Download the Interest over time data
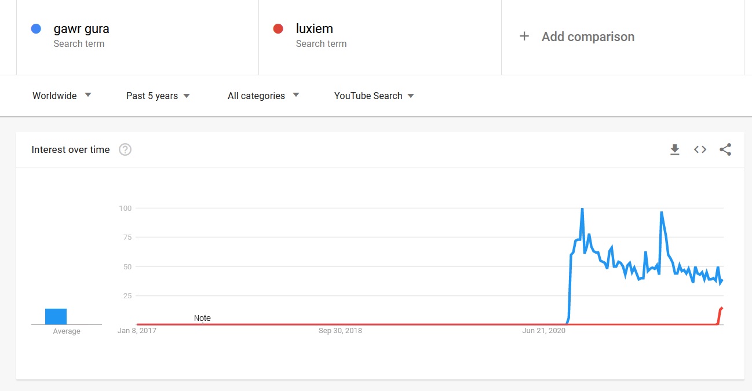The height and width of the screenshot is (391, 752). coord(674,150)
